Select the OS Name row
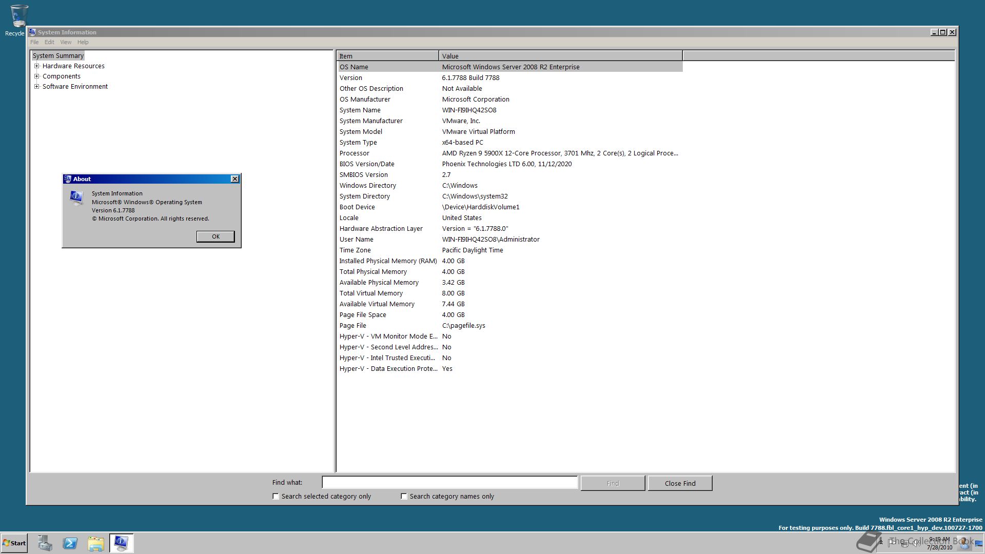This screenshot has width=985, height=554. [509, 67]
